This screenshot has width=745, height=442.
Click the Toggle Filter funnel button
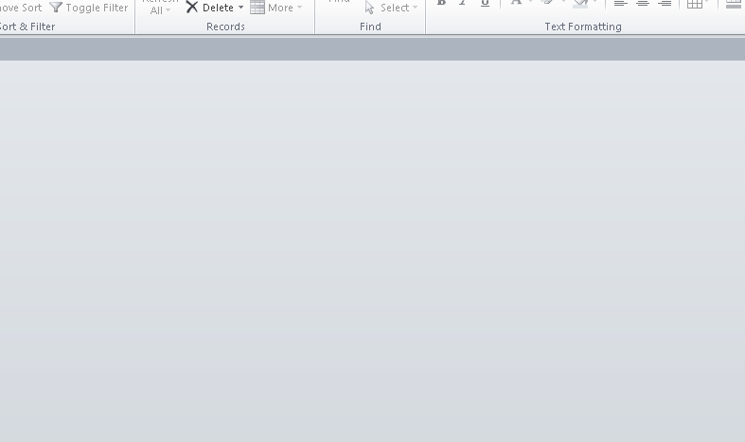click(x=89, y=8)
